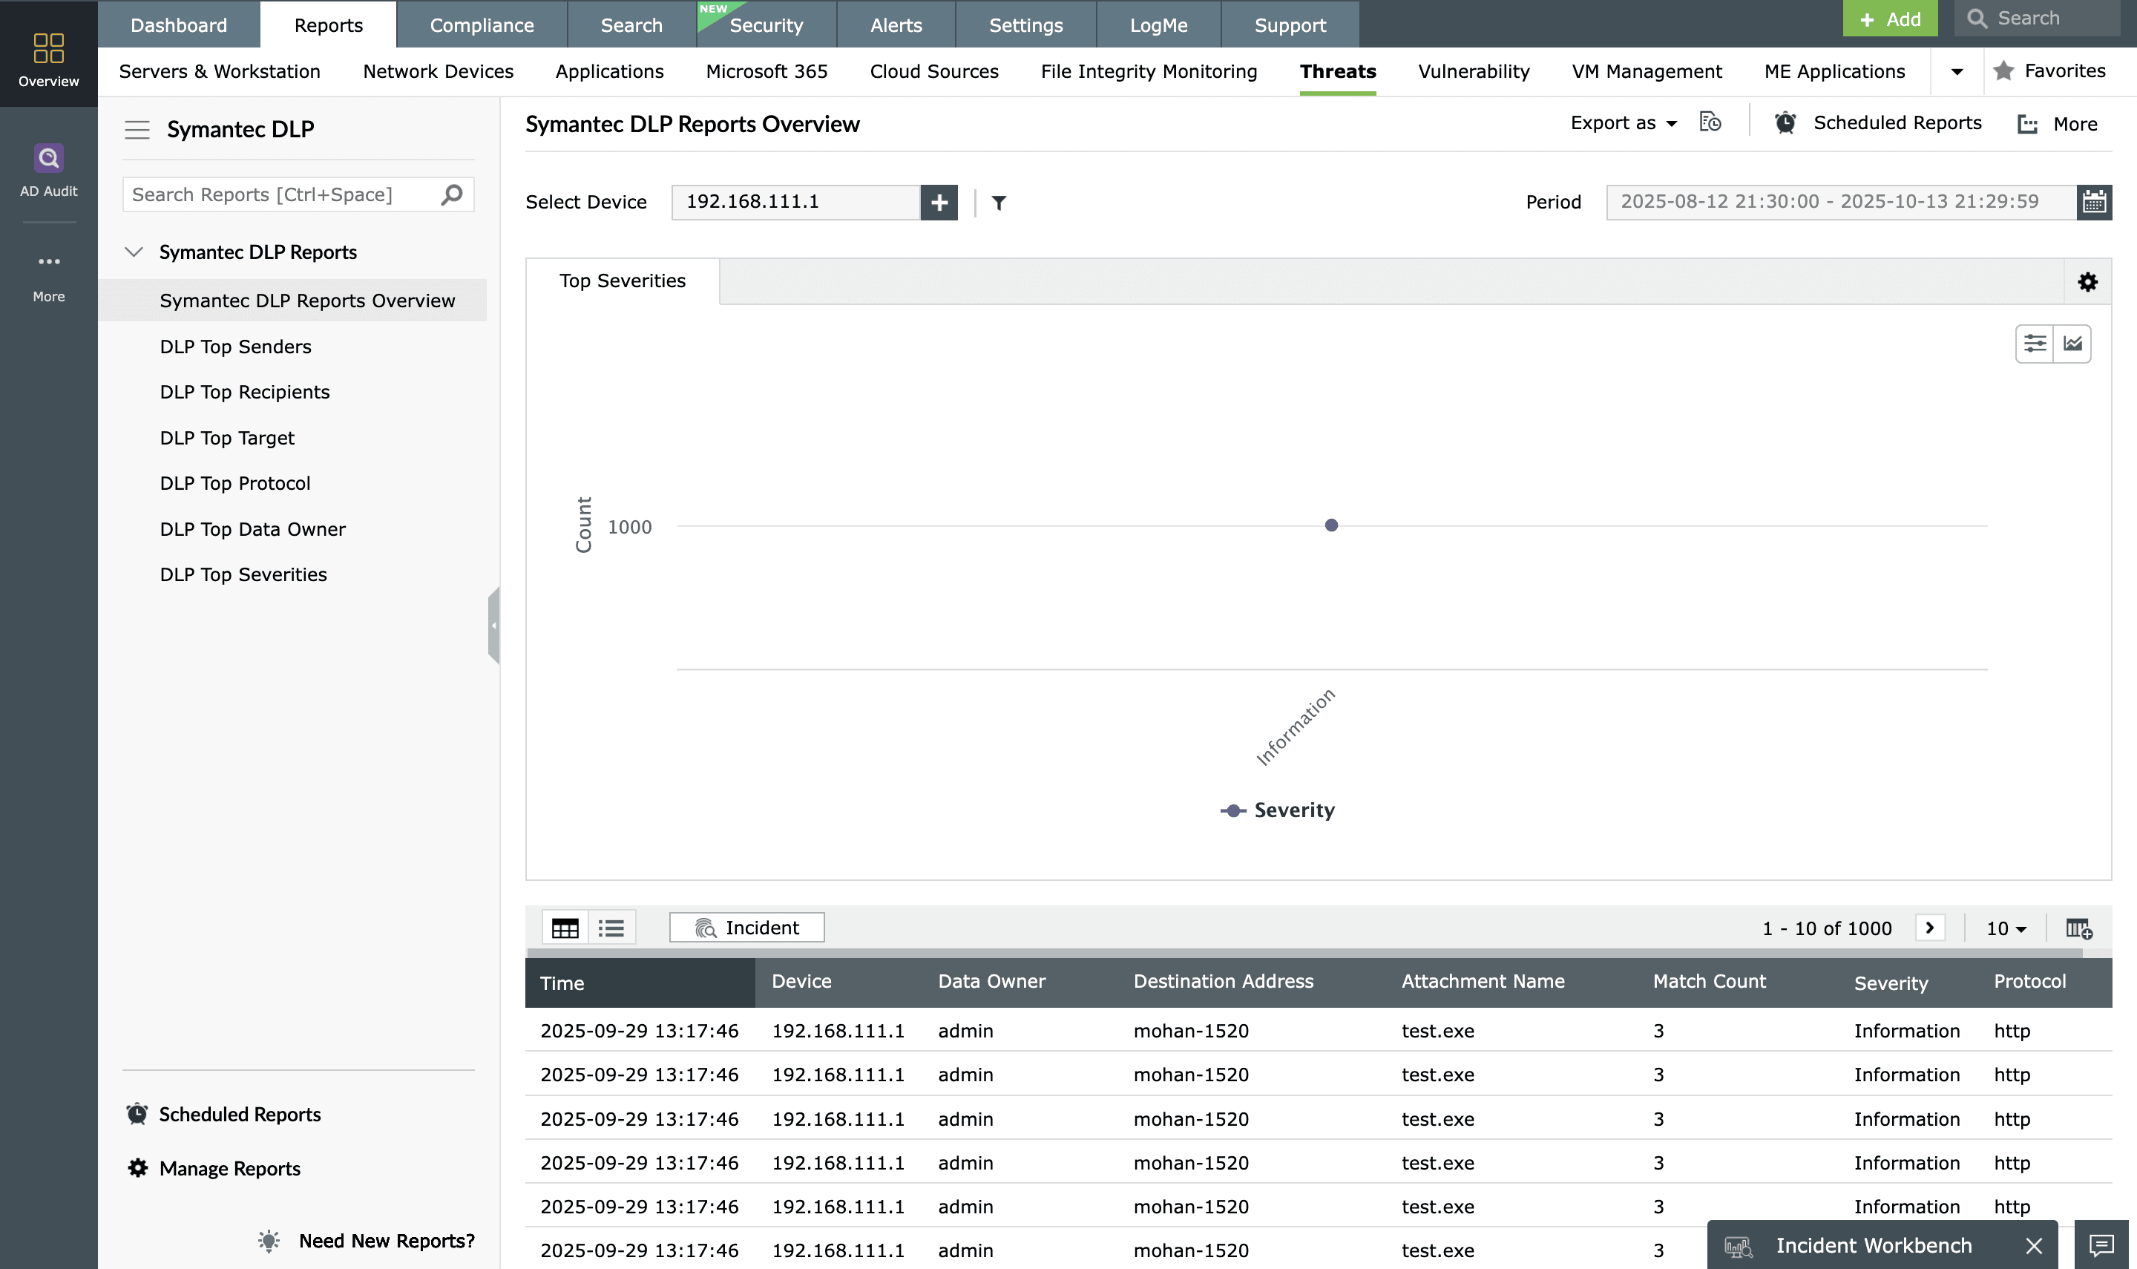
Task: Collapse the Symantec DLP Reports tree
Action: click(134, 252)
